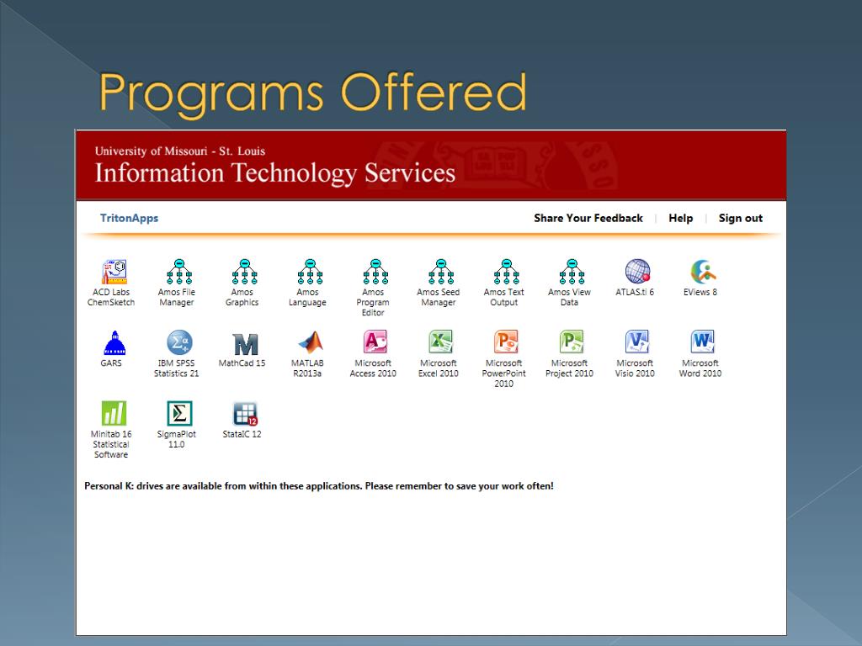Launch Amos File Manager icon
The height and width of the screenshot is (646, 862).
pos(179,272)
